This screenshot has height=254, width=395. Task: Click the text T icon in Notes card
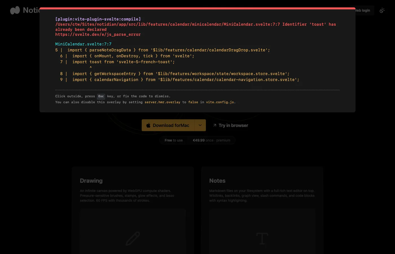pos(262,238)
